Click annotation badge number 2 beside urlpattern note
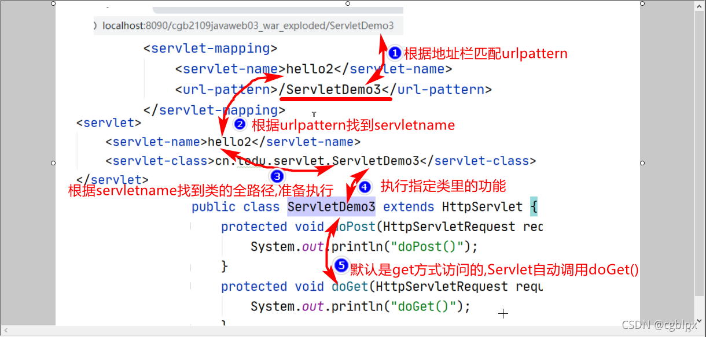 point(240,124)
